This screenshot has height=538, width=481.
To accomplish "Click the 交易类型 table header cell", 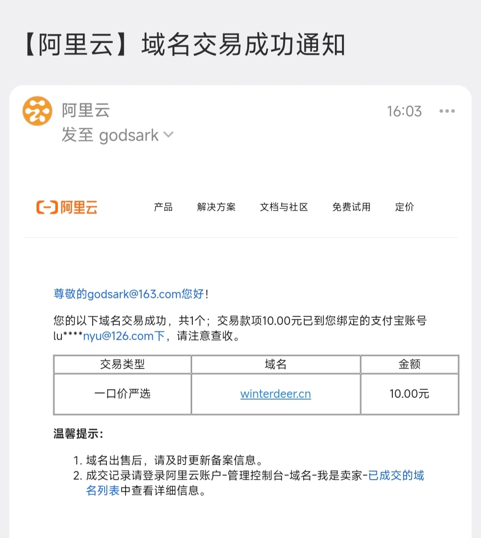I will pyautogui.click(x=122, y=365).
